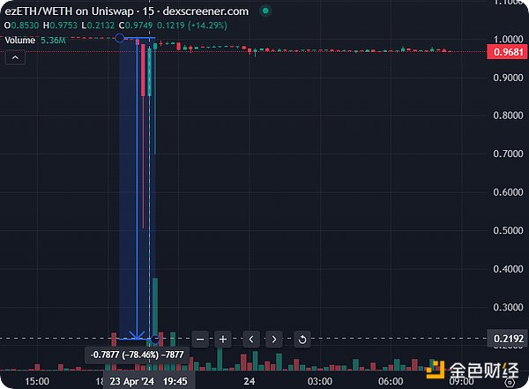Click the zoom out minus button

[201, 339]
